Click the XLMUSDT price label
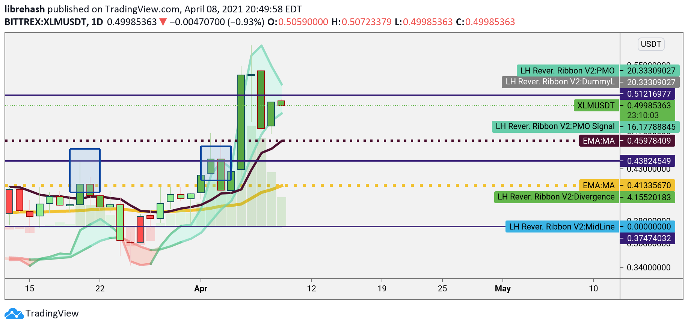Screen dimensions: 688x327 (x=596, y=105)
